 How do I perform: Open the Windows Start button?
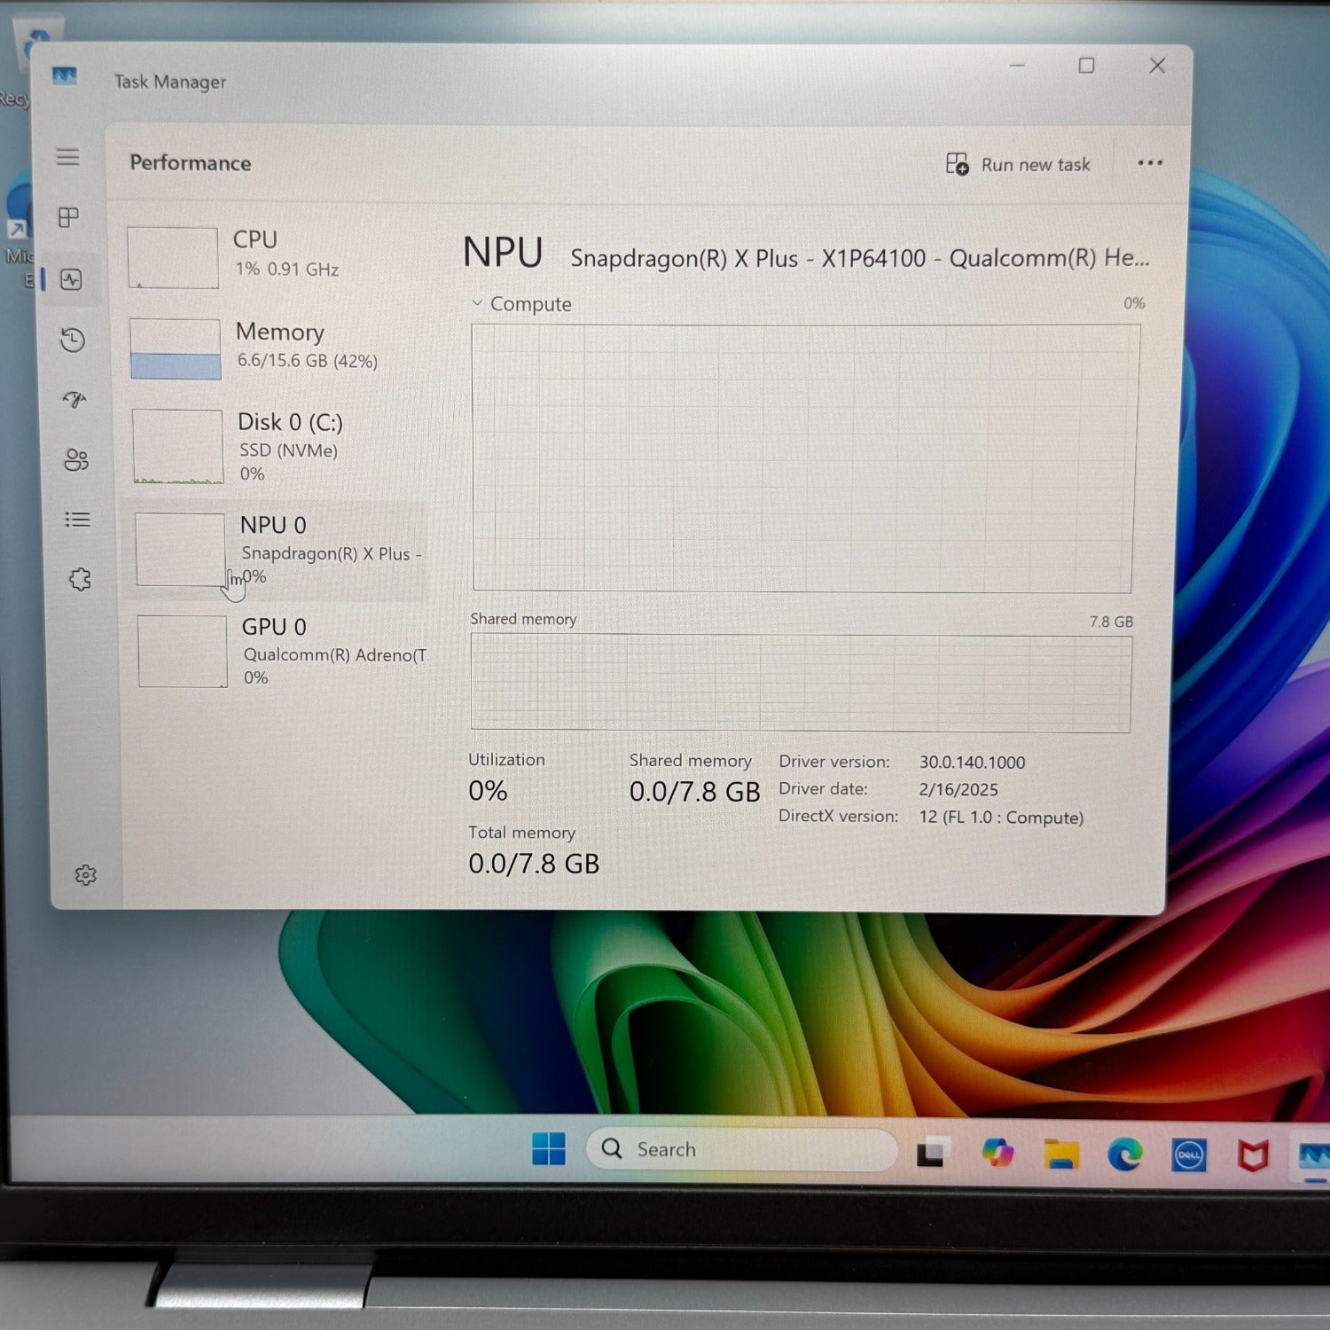pos(549,1149)
